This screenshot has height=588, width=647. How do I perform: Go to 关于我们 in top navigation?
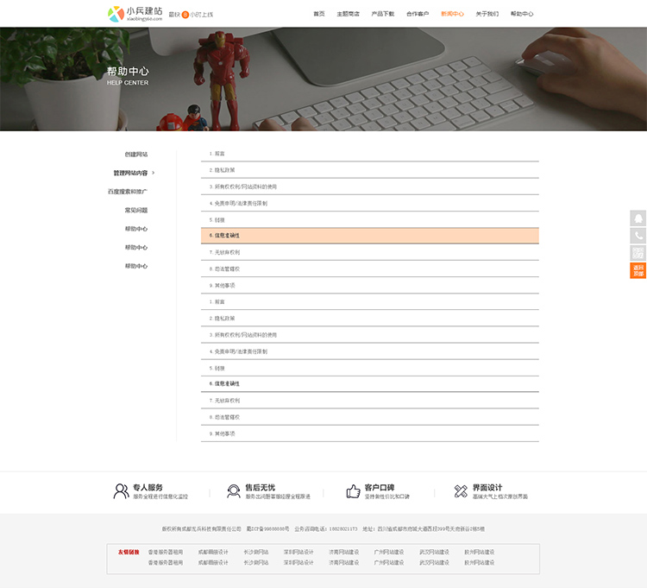click(x=487, y=14)
